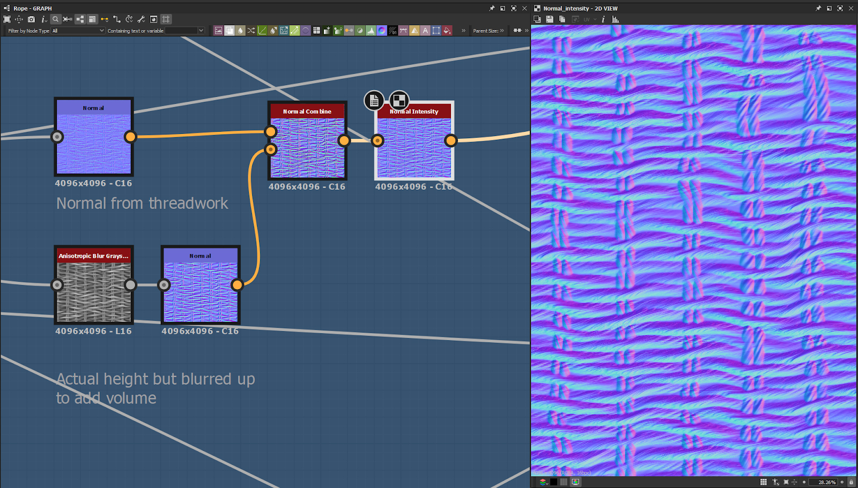
Task: Expand the Parent Size options
Action: coord(502,31)
